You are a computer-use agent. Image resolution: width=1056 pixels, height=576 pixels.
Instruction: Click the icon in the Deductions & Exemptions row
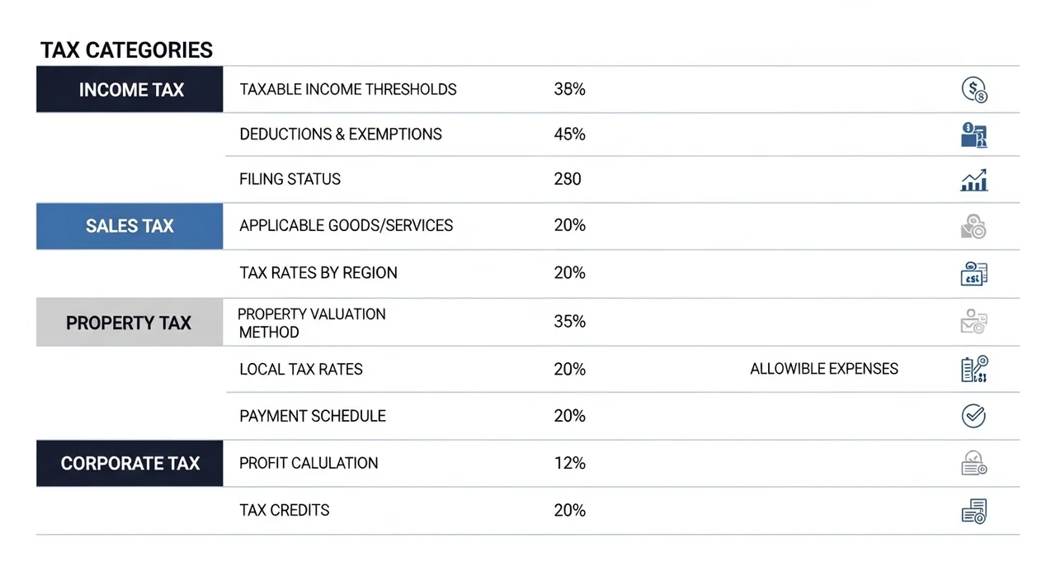974,135
